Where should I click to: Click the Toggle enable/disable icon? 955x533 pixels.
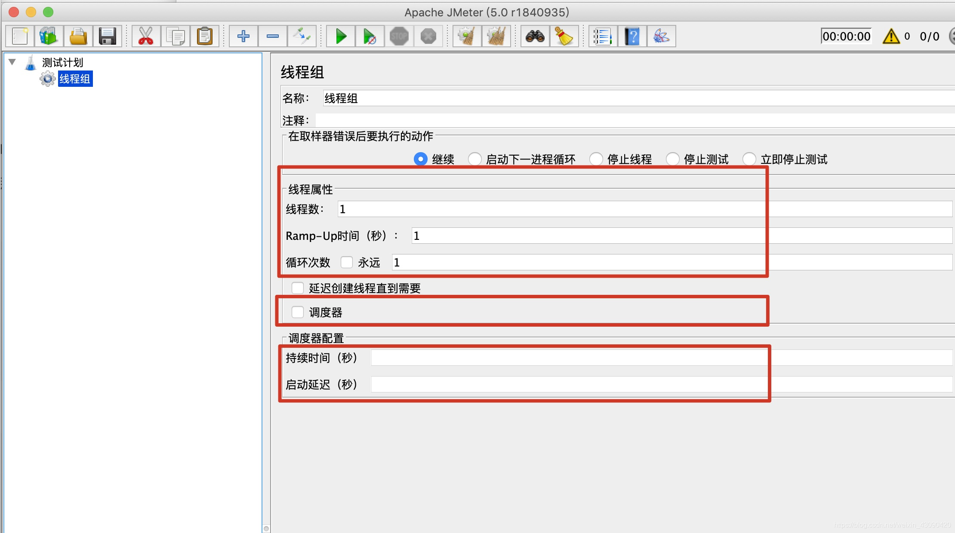tap(302, 36)
